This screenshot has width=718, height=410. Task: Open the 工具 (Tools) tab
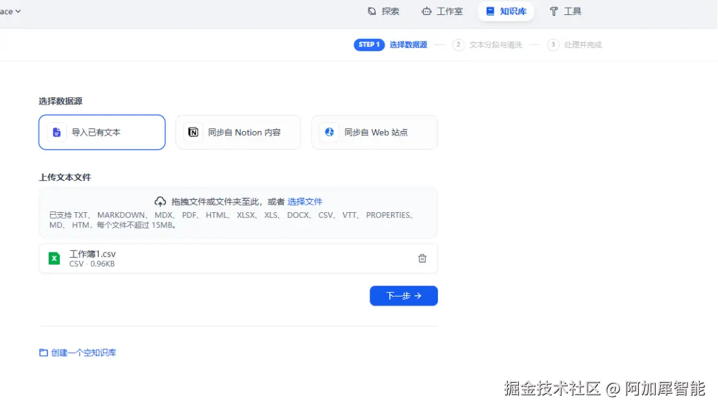(565, 12)
